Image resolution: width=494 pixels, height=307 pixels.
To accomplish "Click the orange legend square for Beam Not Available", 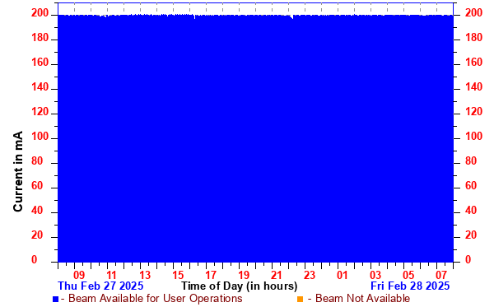I will coord(300,299).
